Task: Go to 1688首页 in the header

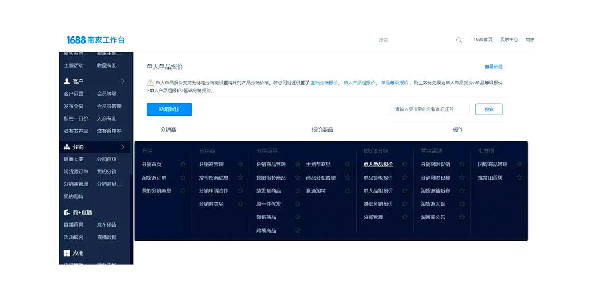Action: point(483,40)
